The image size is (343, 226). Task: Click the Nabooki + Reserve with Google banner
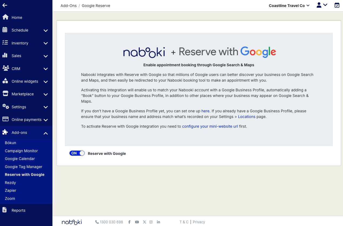point(199,52)
